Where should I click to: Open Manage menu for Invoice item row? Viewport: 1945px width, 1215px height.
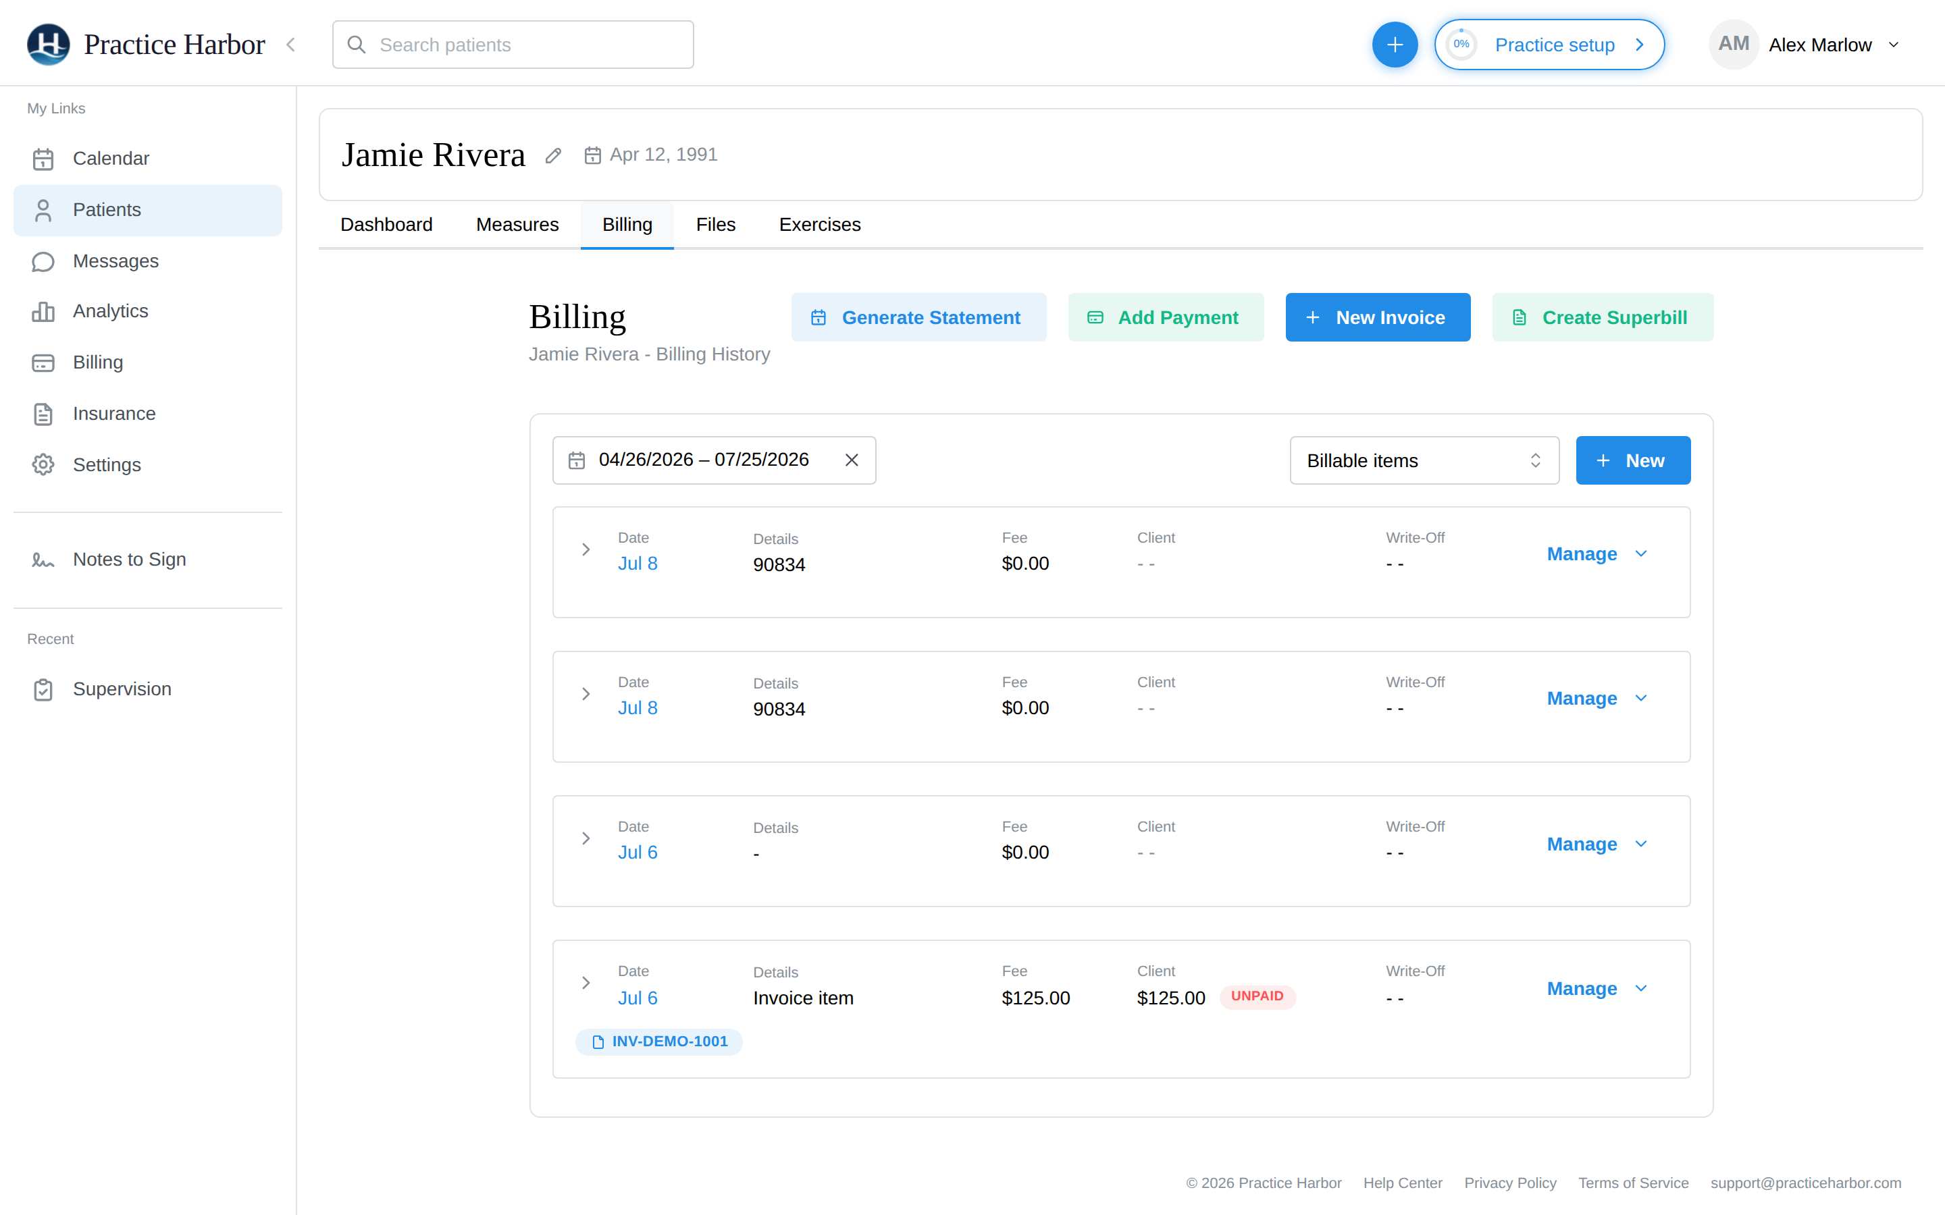1597,988
